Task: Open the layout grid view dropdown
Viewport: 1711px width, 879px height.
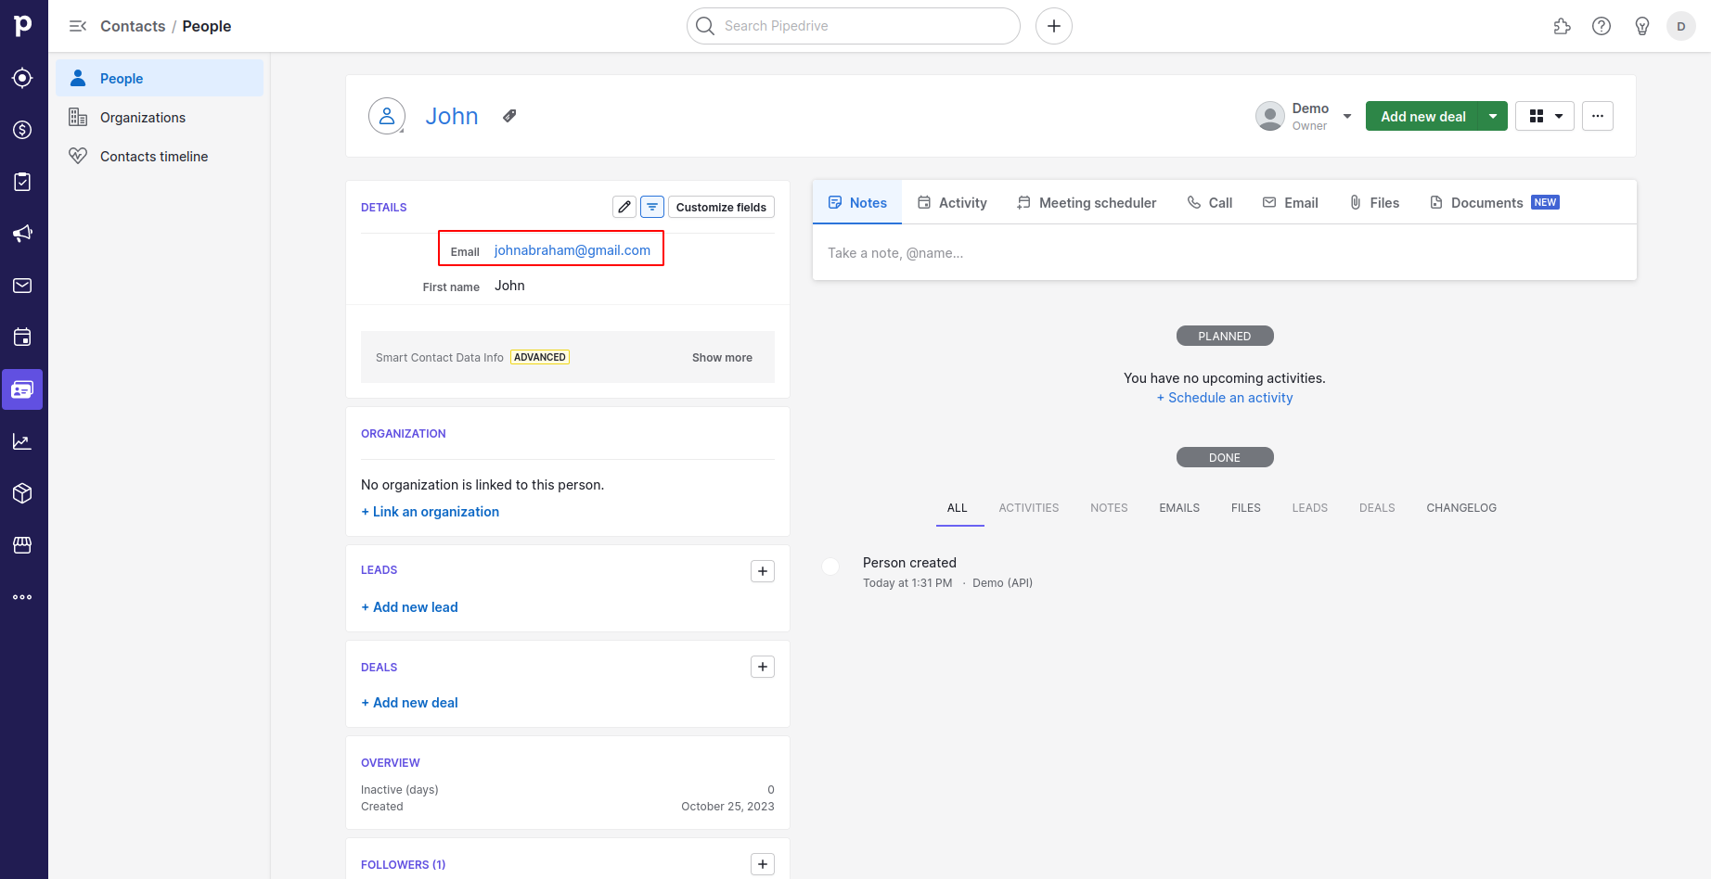Action: click(x=1544, y=116)
